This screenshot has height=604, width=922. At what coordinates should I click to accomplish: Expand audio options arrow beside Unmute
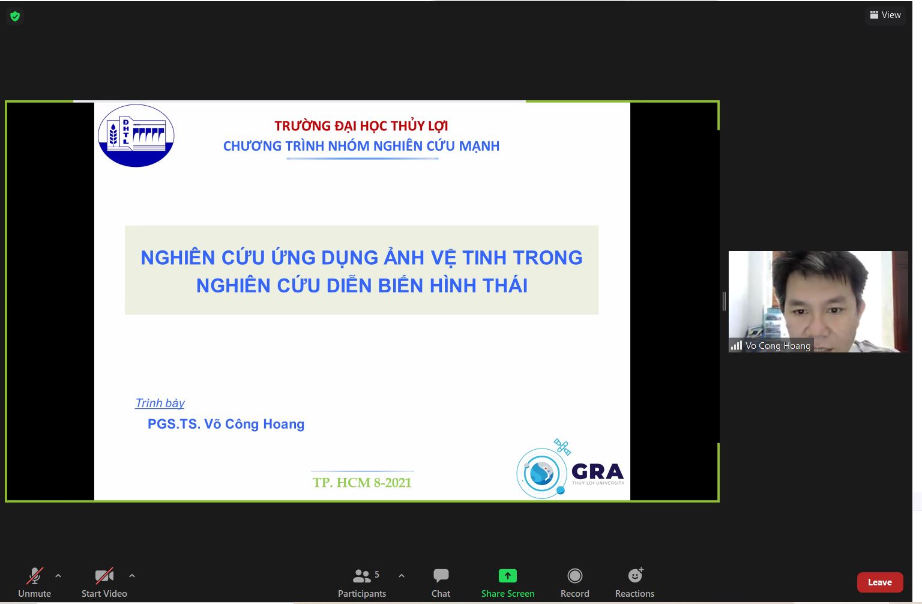(x=58, y=575)
